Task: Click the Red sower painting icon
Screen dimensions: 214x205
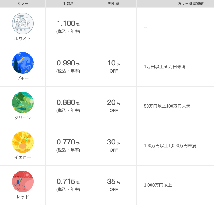Action: pos(23,182)
